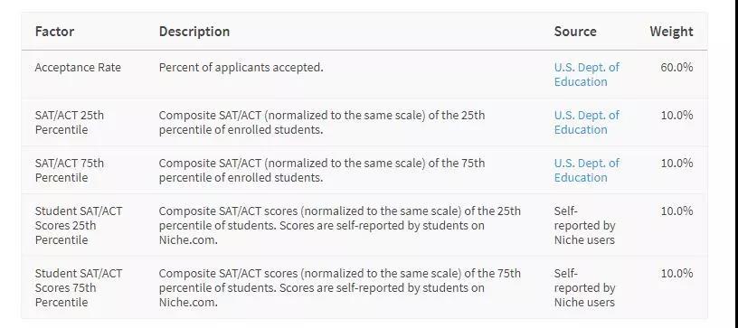Select Student SAT/ACT Scores 75th Percentile cell
738x328 pixels.
point(79,287)
